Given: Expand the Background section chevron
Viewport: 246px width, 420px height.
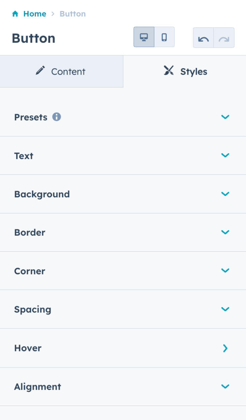Looking at the screenshot, I should pos(225,194).
